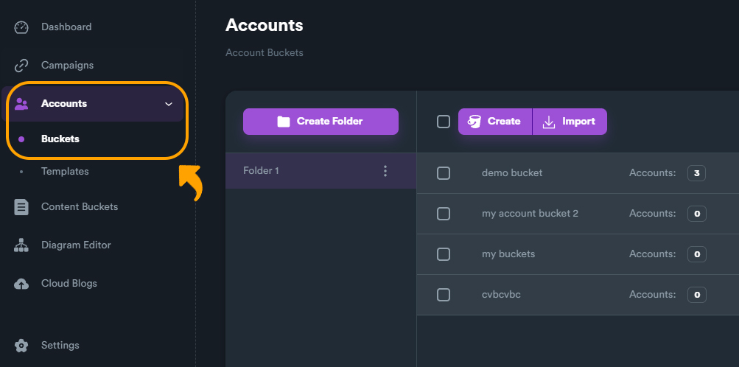Tick the cvbcvbc row checkbox
Viewport: 739px width, 367px height.
coord(444,295)
